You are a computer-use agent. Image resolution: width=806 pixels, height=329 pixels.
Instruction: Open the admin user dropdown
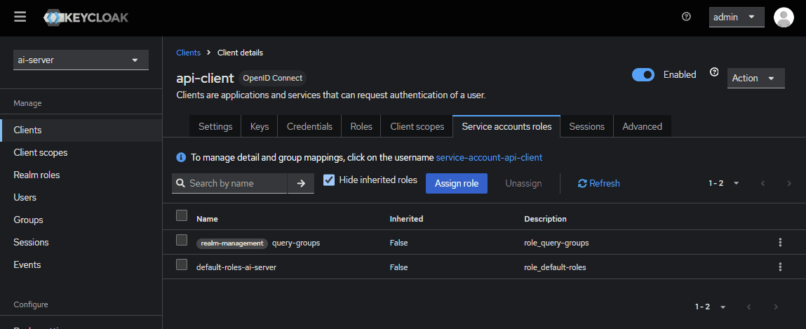click(x=737, y=17)
